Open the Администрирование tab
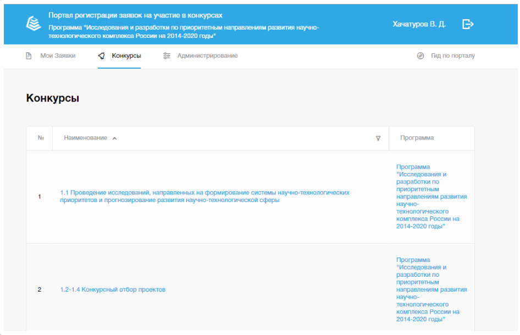Viewport: 520px width, 335px height. (x=207, y=55)
